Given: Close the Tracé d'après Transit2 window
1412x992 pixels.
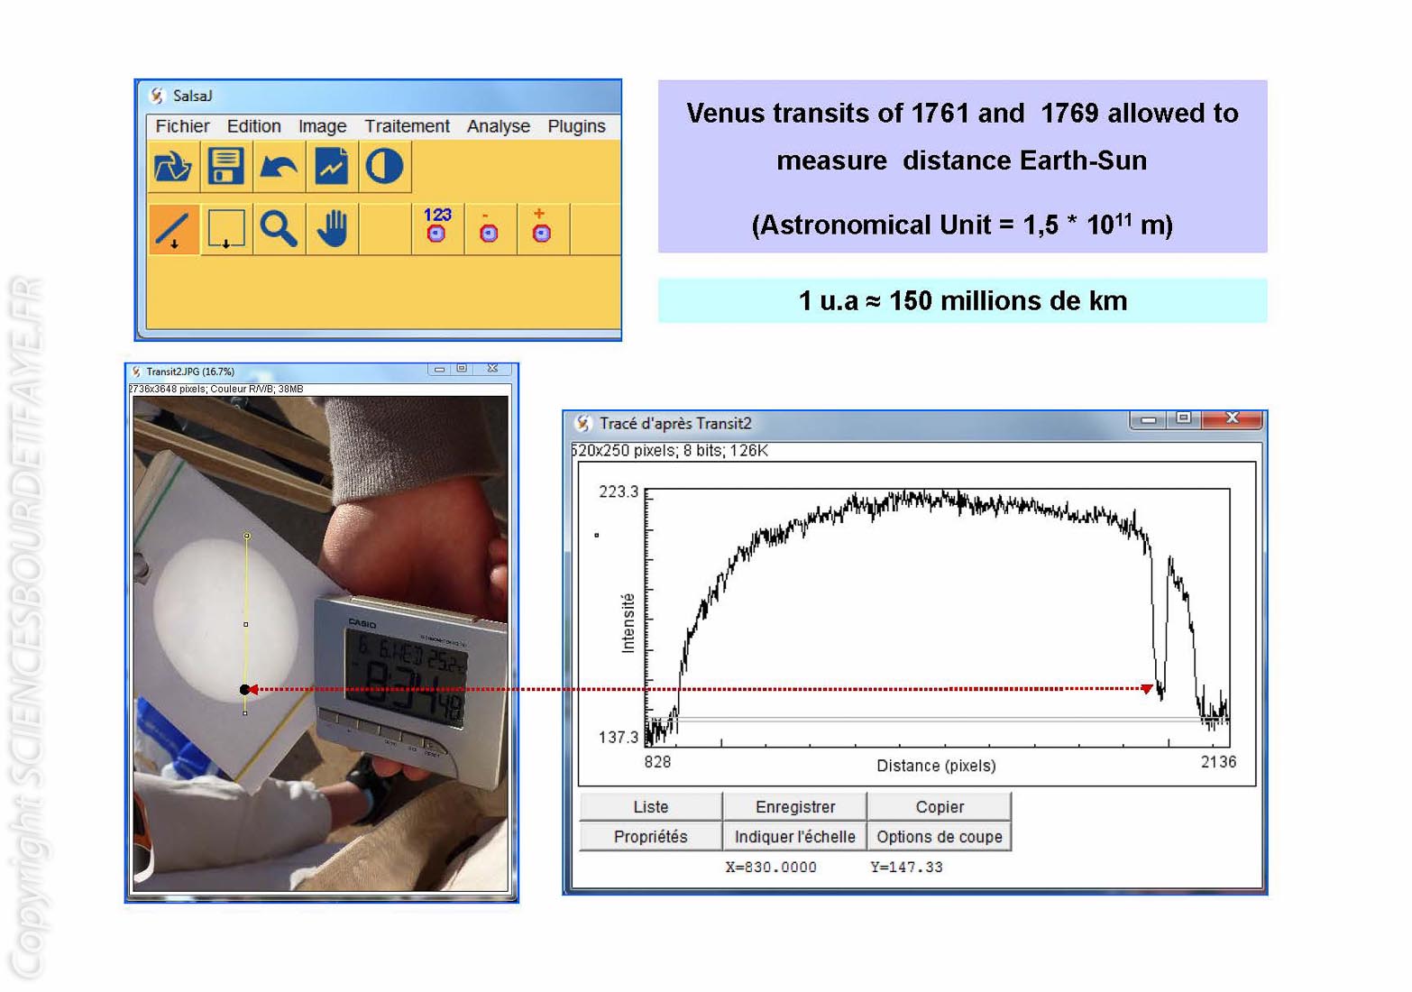Looking at the screenshot, I should pyautogui.click(x=1232, y=418).
